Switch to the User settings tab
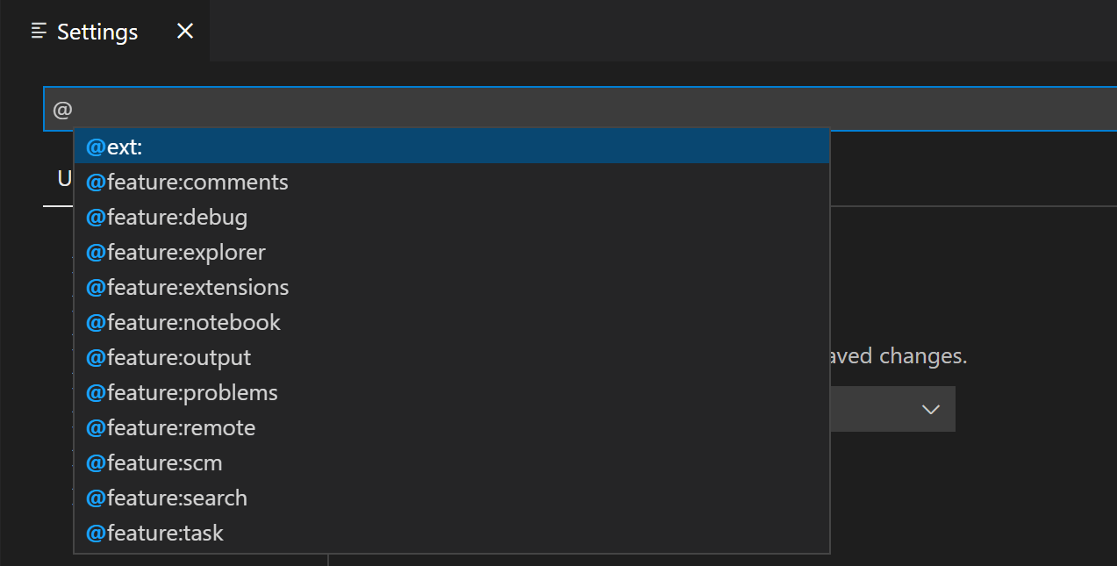 (x=63, y=178)
